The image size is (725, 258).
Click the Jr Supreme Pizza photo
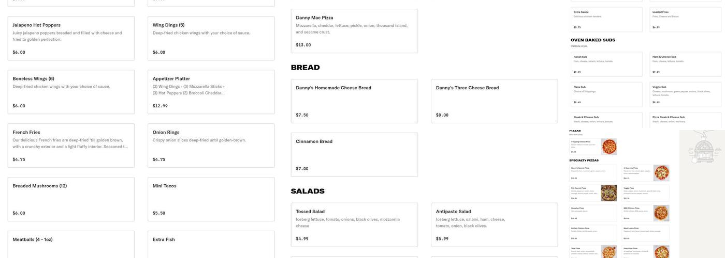(x=661, y=173)
